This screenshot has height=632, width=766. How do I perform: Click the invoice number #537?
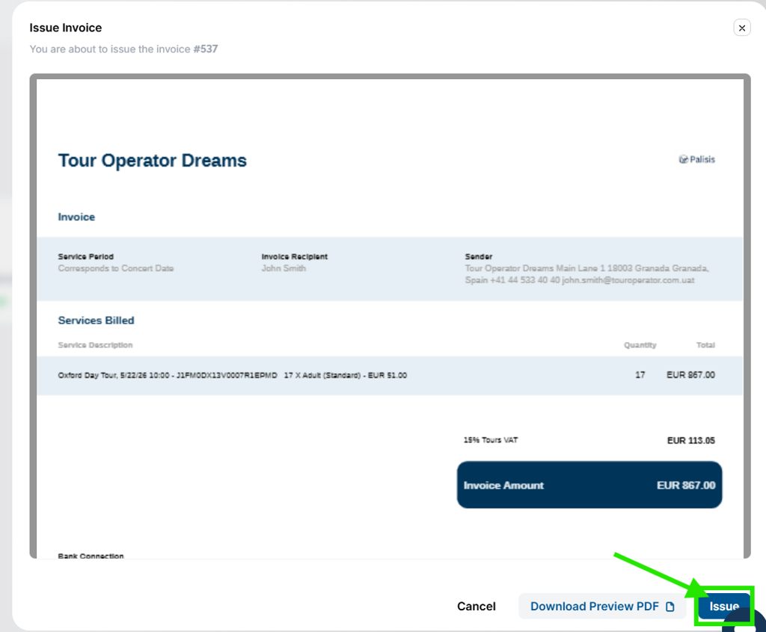coord(206,49)
